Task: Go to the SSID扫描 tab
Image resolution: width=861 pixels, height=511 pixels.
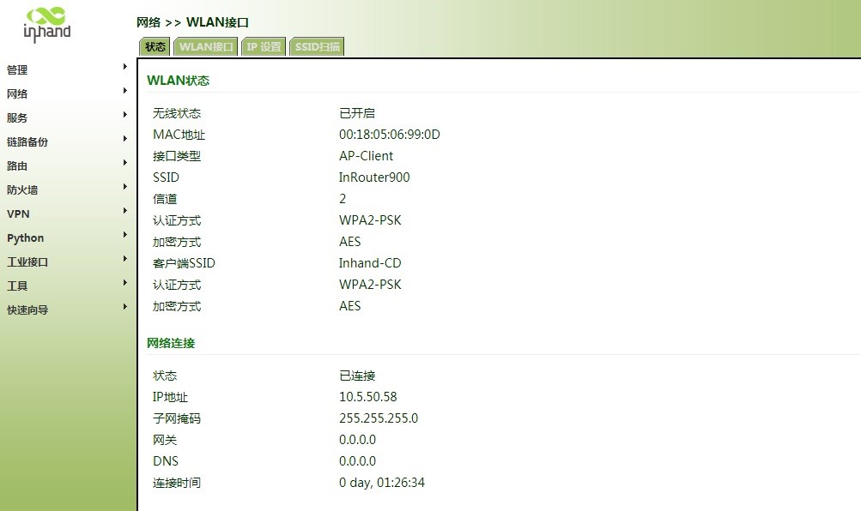Action: [317, 47]
